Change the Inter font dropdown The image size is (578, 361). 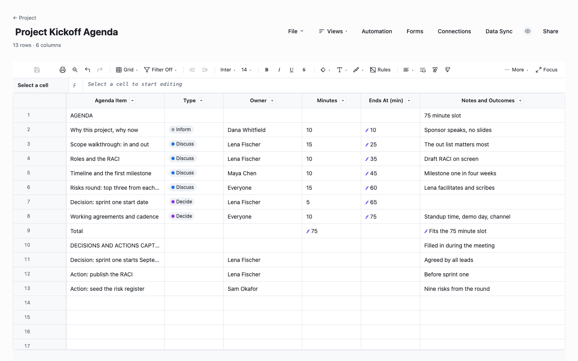point(228,70)
